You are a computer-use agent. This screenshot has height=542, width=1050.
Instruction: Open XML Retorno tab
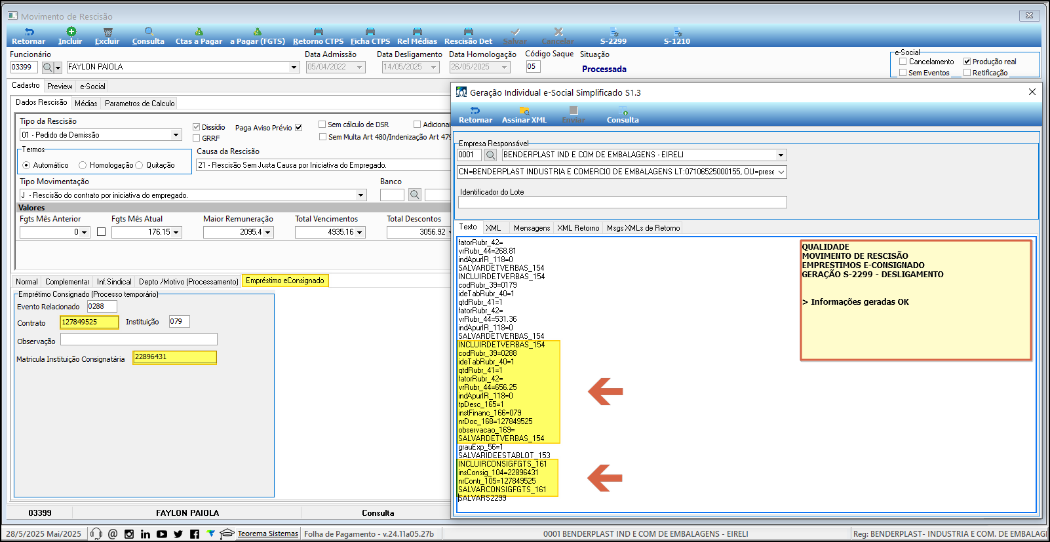click(x=578, y=228)
